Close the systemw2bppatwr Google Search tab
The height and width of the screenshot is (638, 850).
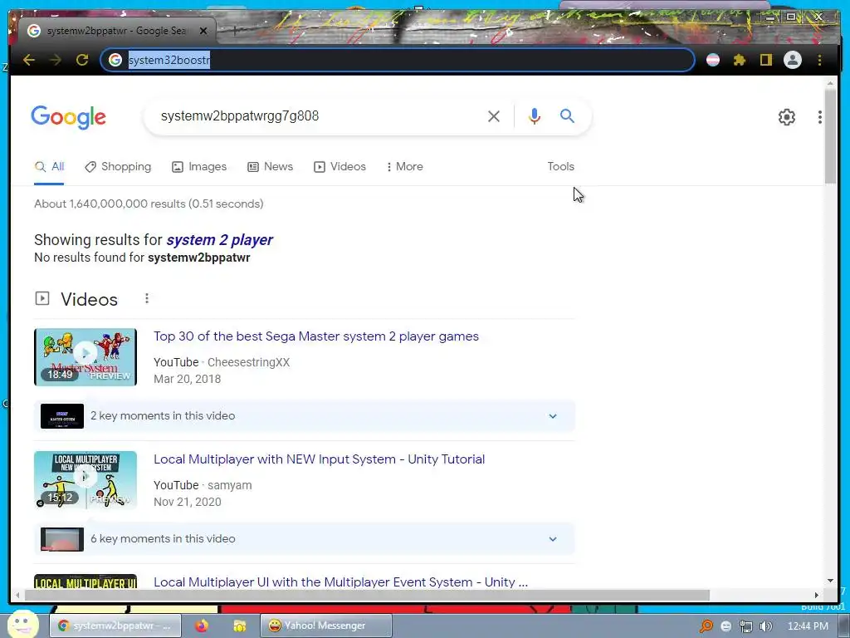click(x=203, y=31)
